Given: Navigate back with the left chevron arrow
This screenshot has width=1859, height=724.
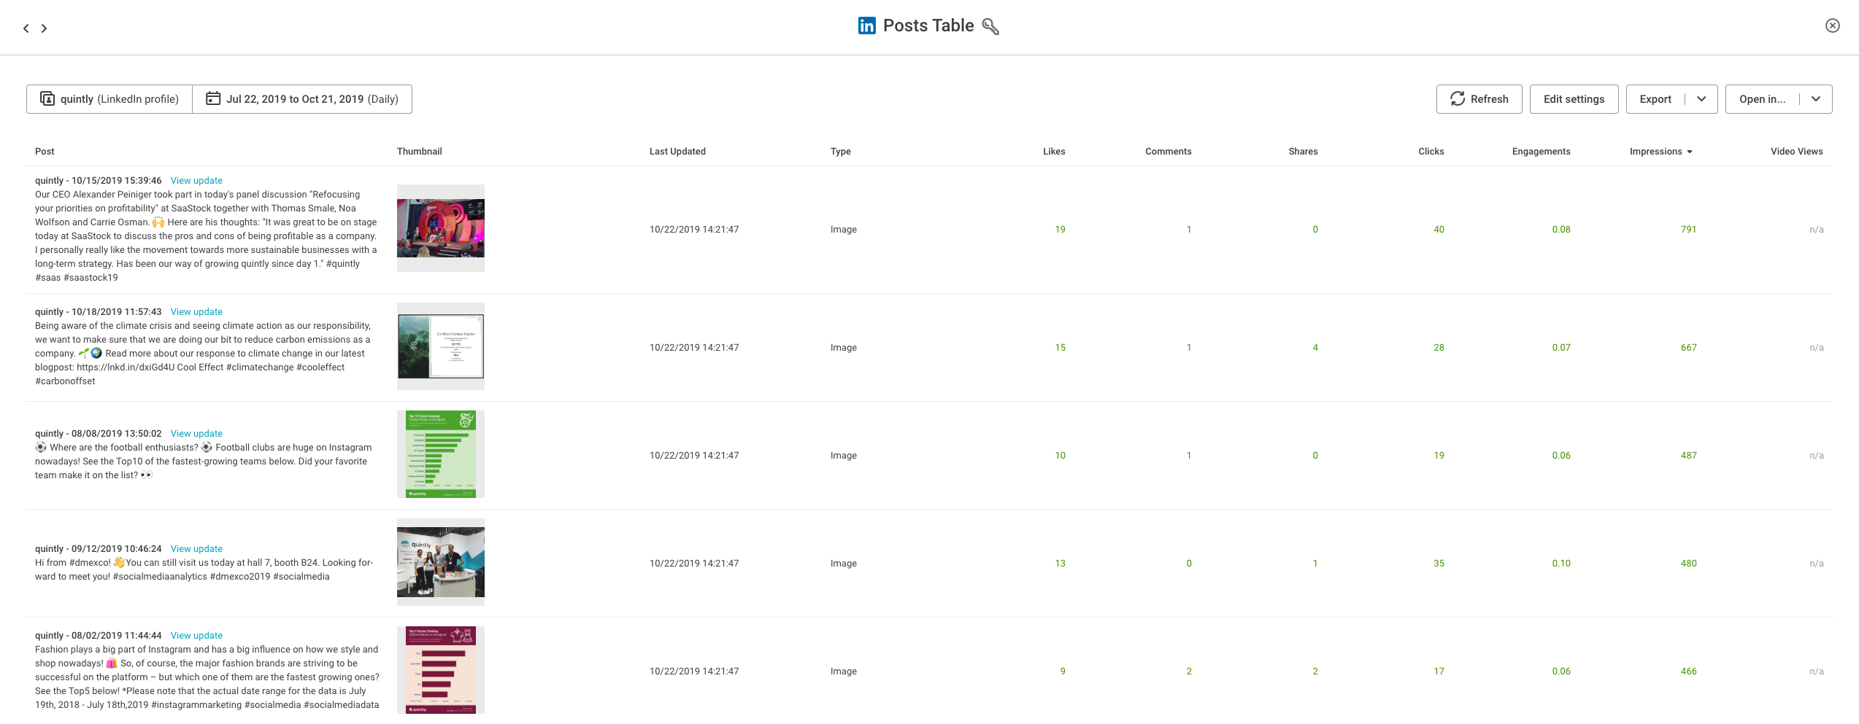Looking at the screenshot, I should pyautogui.click(x=26, y=28).
